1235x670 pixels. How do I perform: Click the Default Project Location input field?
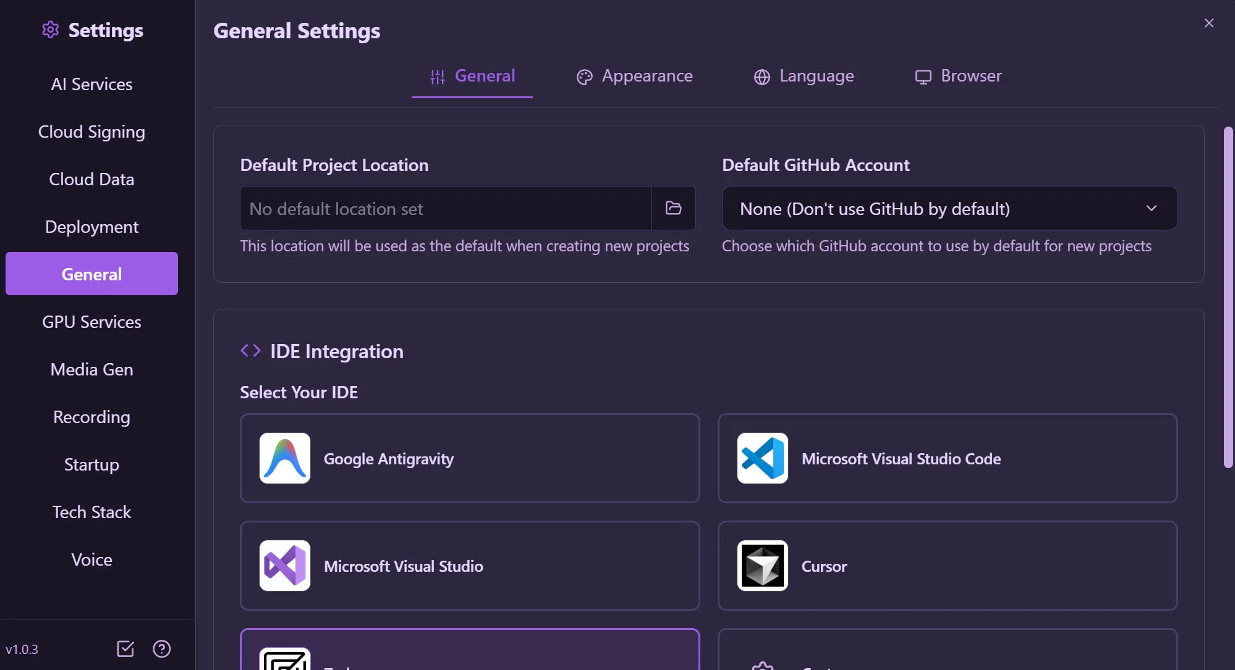446,208
